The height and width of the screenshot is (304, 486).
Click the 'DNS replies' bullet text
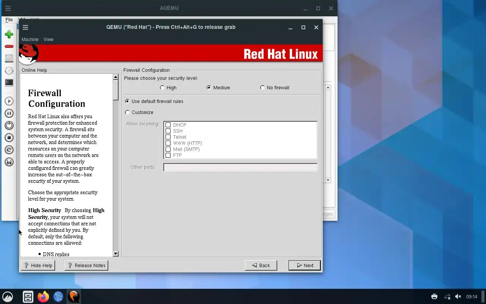point(56,254)
